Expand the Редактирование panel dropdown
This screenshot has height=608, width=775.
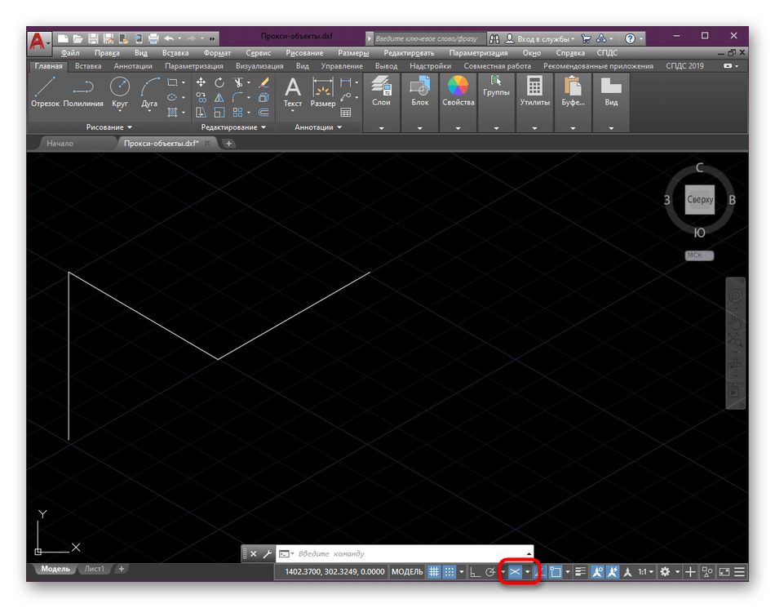(233, 127)
